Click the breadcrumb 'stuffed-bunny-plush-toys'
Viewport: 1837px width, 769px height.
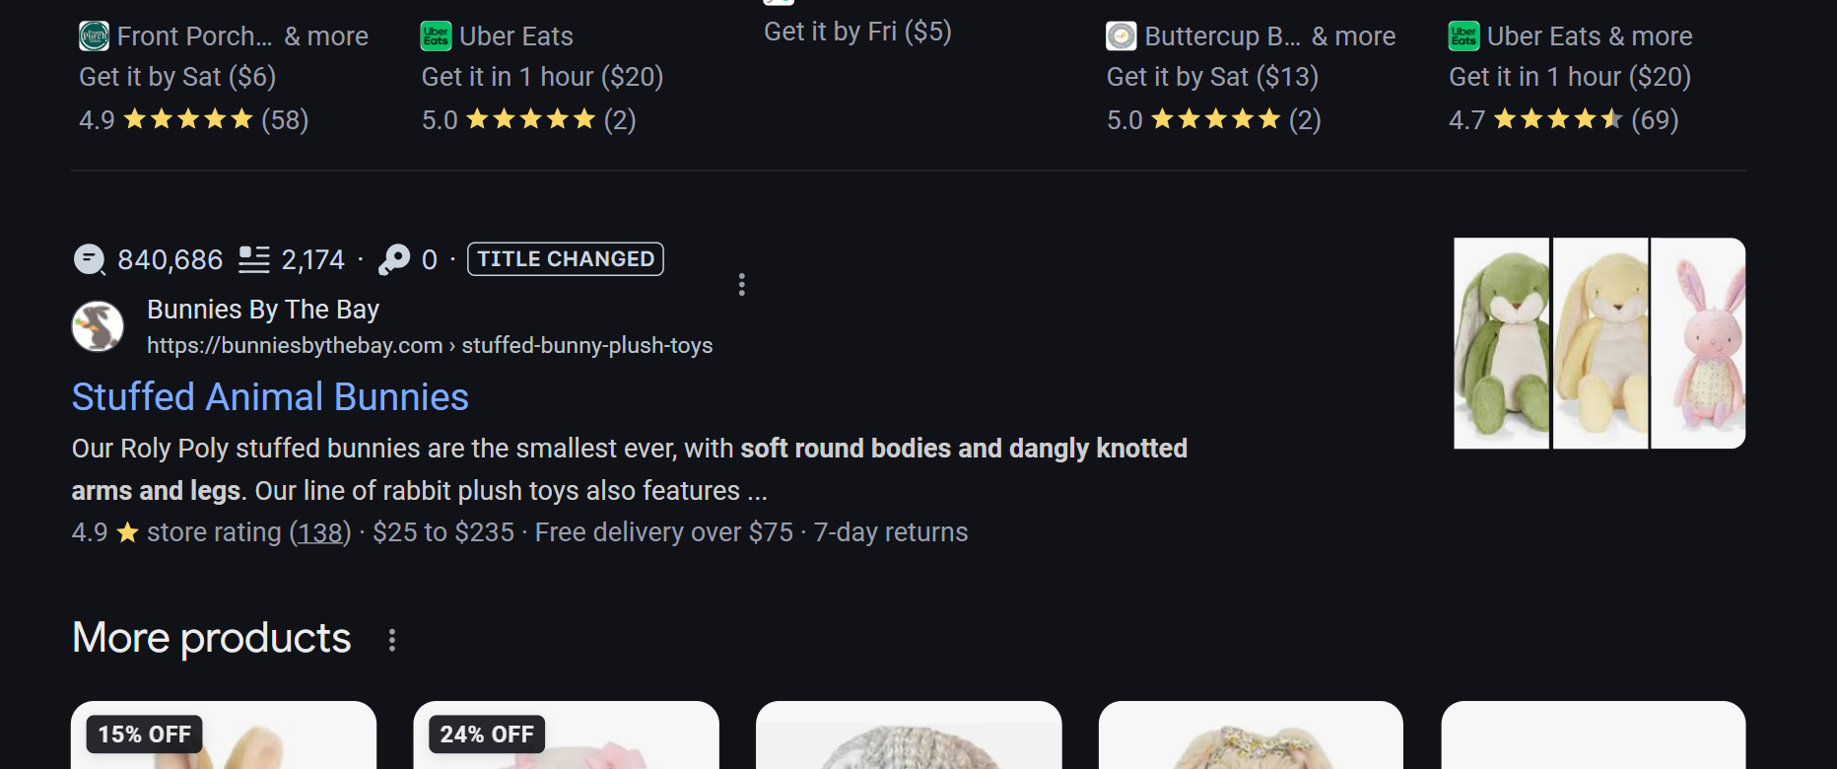point(587,345)
